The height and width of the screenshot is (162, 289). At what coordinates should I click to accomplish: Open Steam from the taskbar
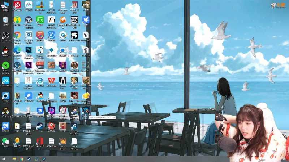(x=29, y=159)
